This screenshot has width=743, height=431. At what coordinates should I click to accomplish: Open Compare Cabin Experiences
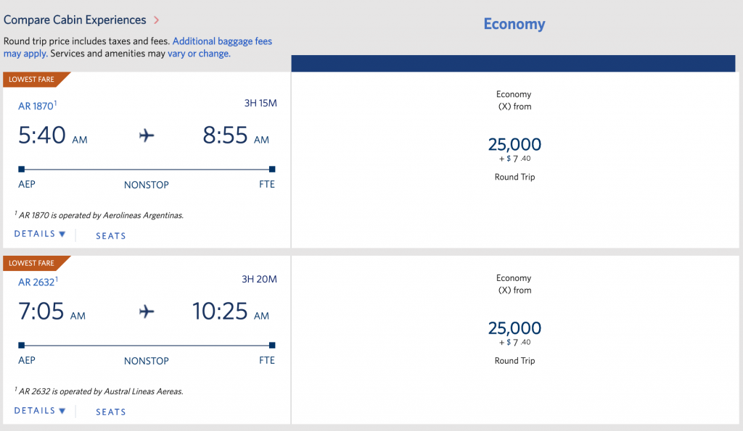(x=75, y=20)
